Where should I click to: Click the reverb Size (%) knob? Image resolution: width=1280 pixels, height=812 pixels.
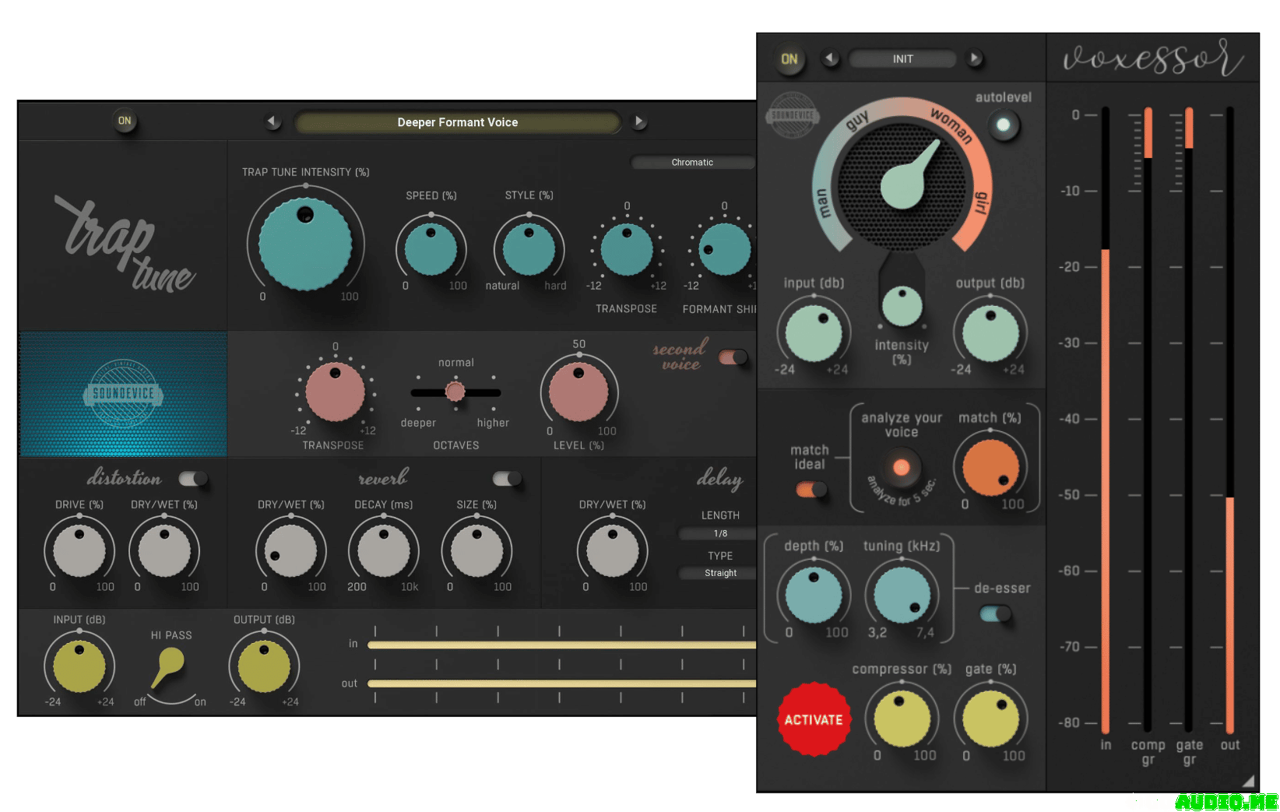coord(477,550)
